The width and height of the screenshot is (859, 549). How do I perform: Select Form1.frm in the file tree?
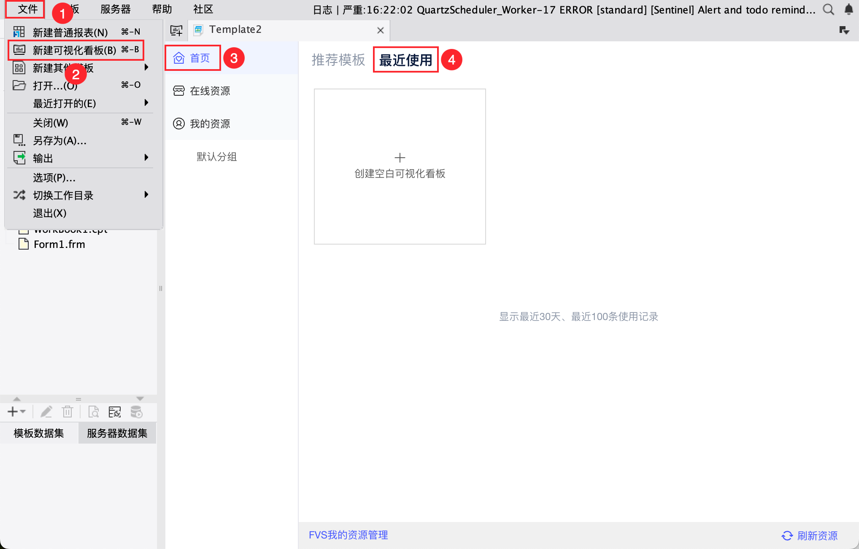(x=59, y=245)
